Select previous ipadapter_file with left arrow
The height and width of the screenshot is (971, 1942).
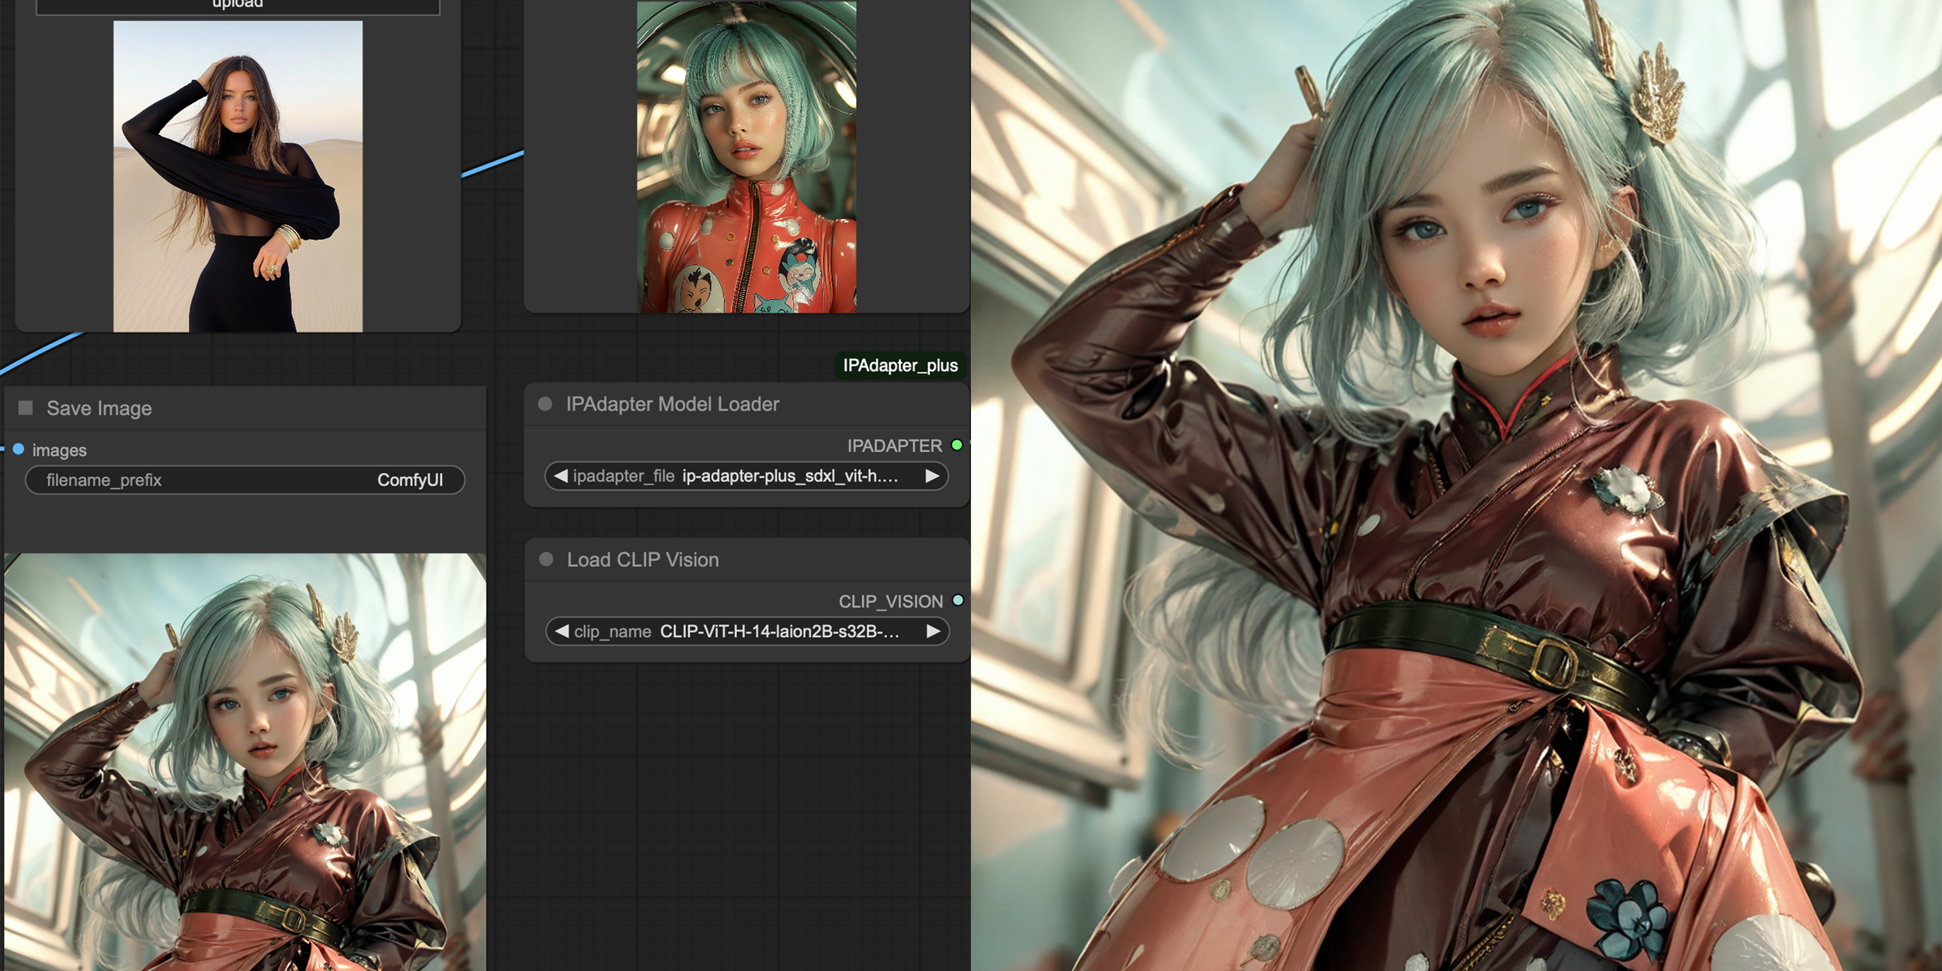point(561,476)
